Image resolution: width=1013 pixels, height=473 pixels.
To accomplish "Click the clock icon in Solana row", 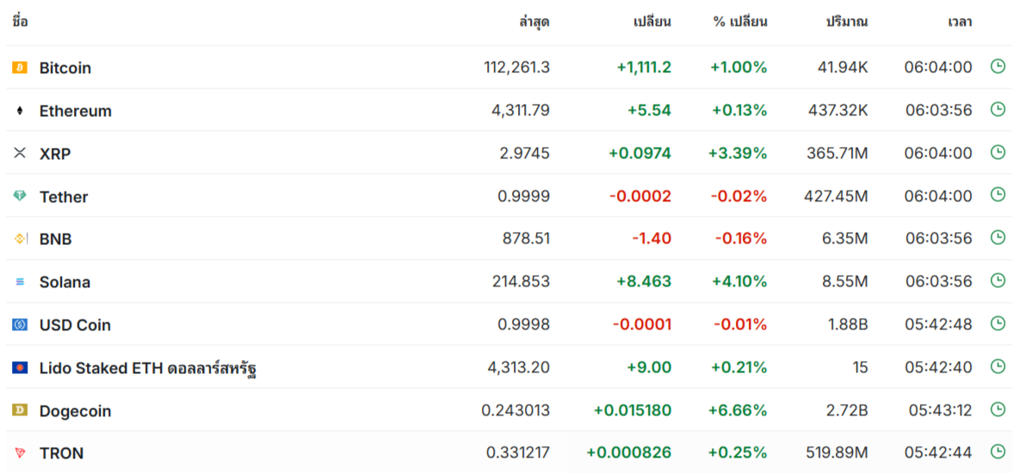I will (x=998, y=280).
